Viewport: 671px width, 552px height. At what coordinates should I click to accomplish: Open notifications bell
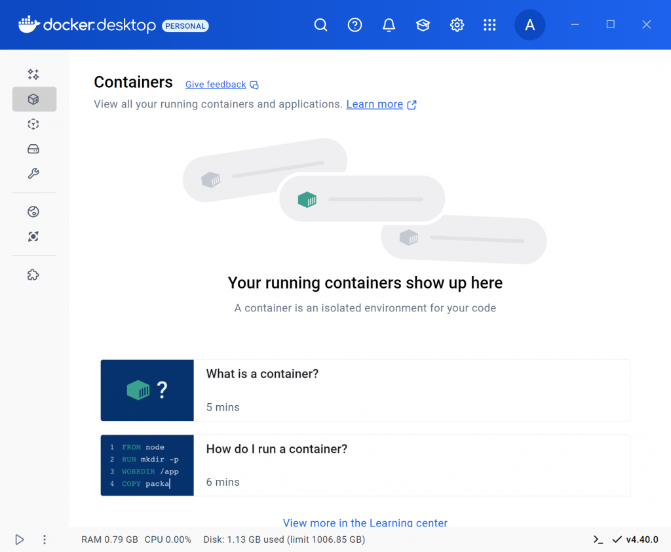click(x=389, y=25)
